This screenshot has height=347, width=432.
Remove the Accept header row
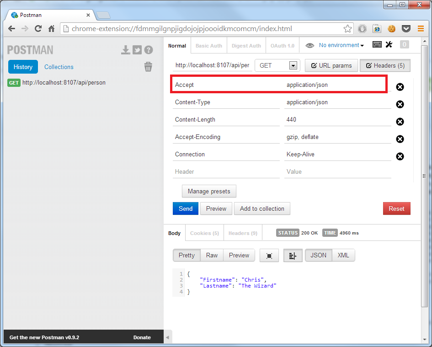pos(400,87)
